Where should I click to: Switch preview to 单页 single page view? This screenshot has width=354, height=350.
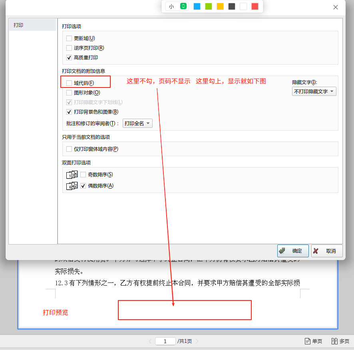click(x=313, y=341)
